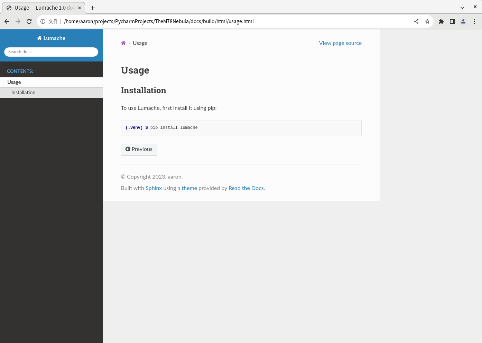Share this page via the share icon
The width and height of the screenshot is (482, 343).
click(x=416, y=21)
